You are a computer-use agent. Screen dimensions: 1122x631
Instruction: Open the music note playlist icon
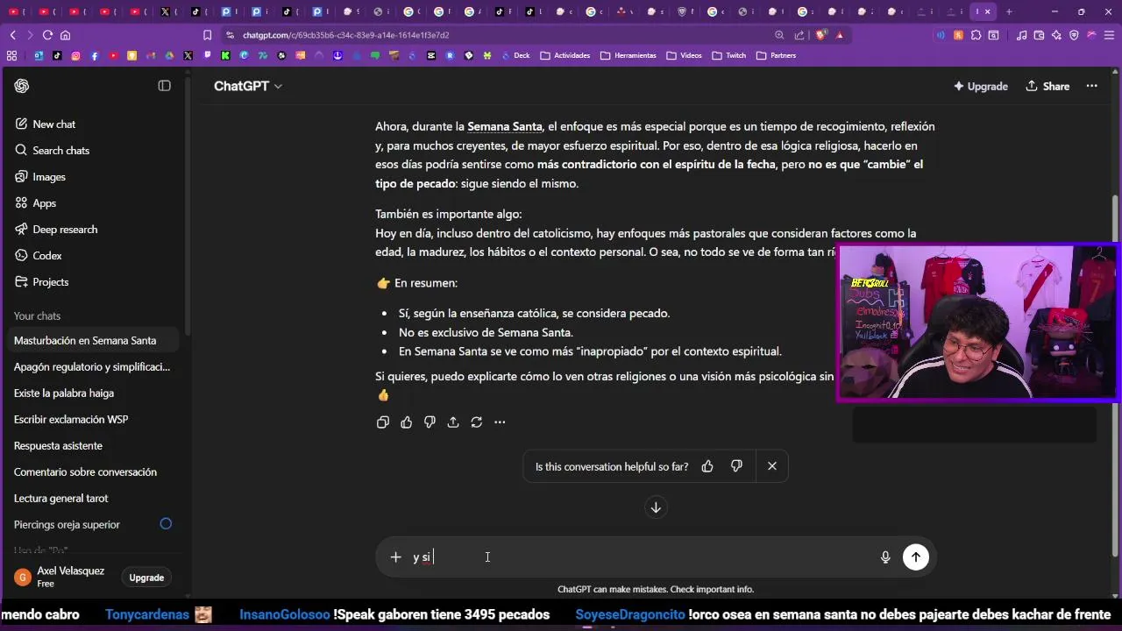(x=1022, y=35)
